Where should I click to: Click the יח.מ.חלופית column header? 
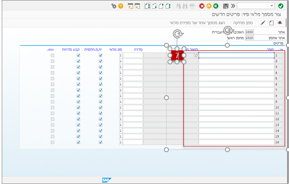pos(93,49)
